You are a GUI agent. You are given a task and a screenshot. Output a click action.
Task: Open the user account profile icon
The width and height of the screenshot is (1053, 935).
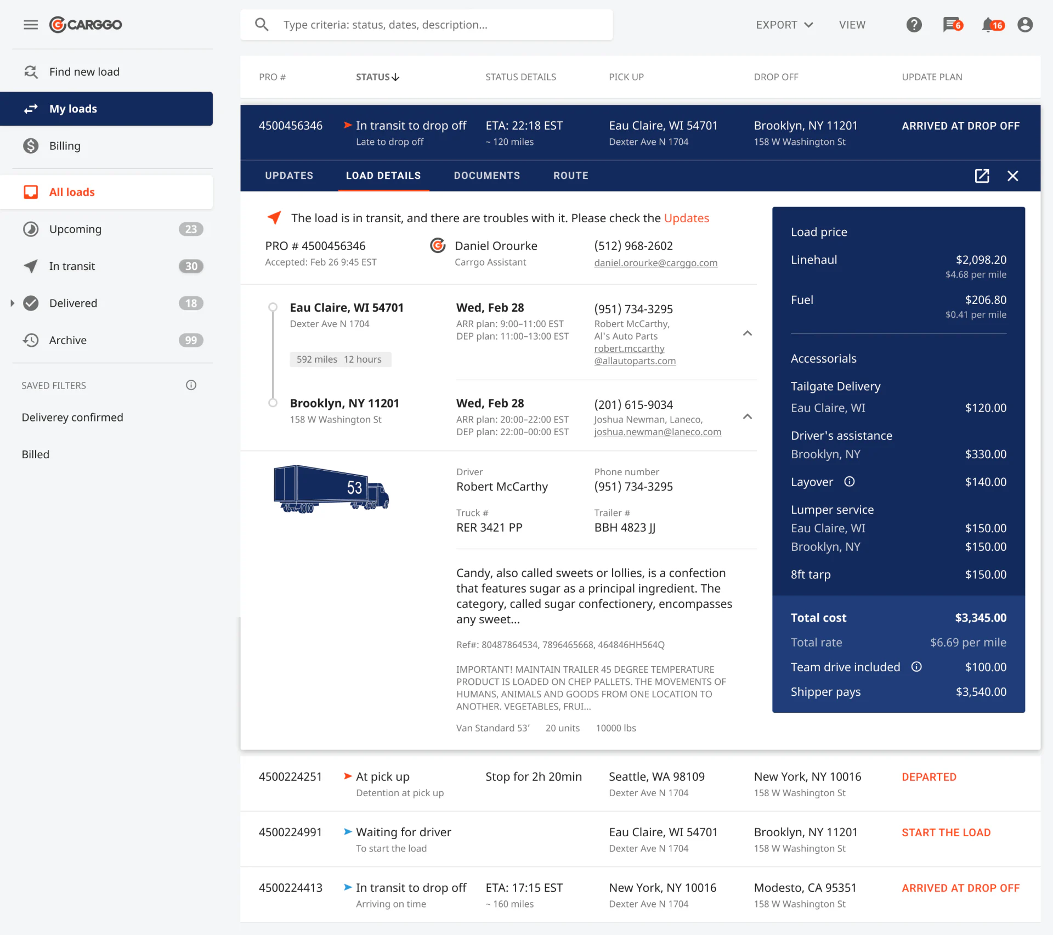1025,25
